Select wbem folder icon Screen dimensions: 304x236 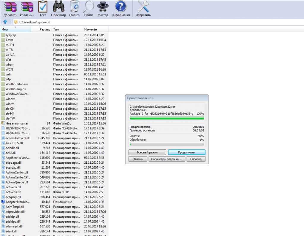(3, 64)
